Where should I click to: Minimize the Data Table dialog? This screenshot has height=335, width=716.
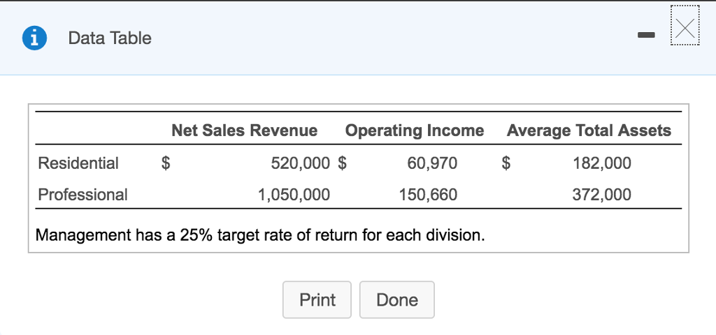click(x=645, y=35)
